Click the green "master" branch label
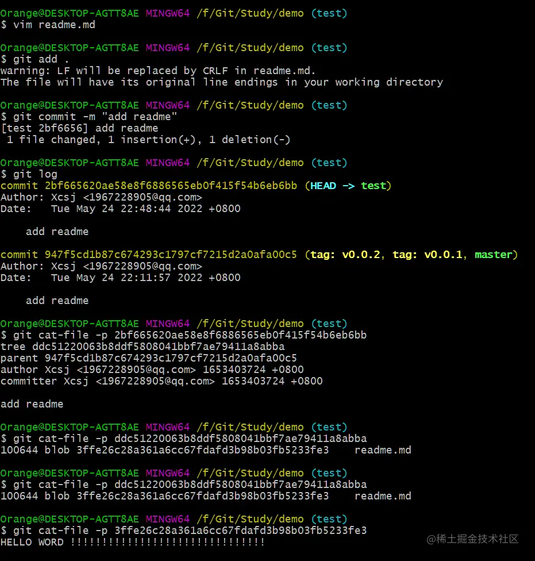The image size is (535, 561). (x=494, y=255)
